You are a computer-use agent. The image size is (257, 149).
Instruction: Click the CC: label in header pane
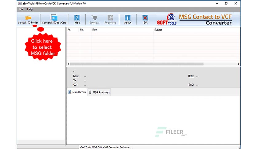(x=75, y=85)
